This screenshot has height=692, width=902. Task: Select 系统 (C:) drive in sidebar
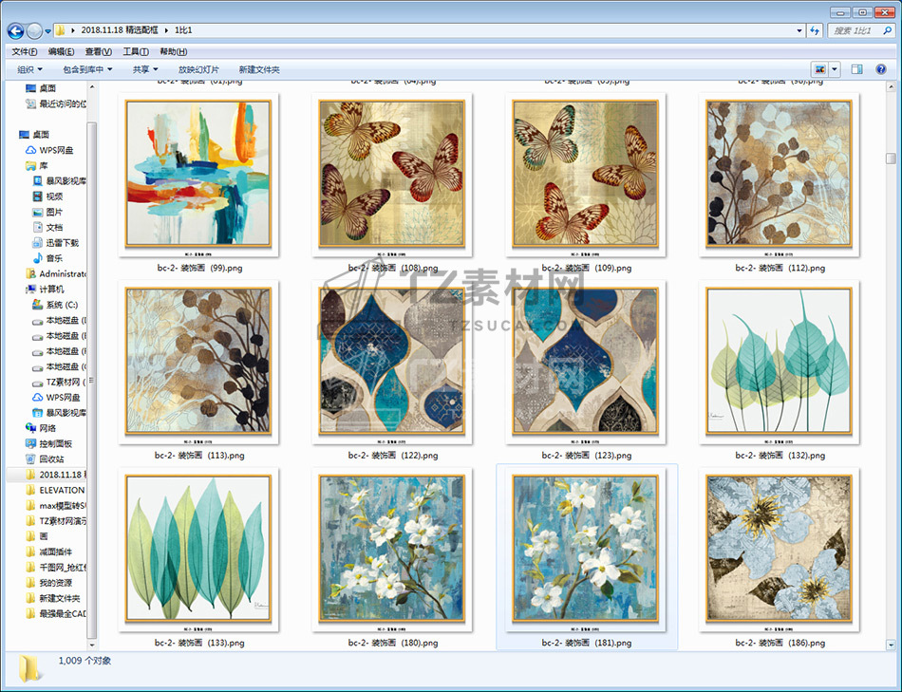click(60, 305)
